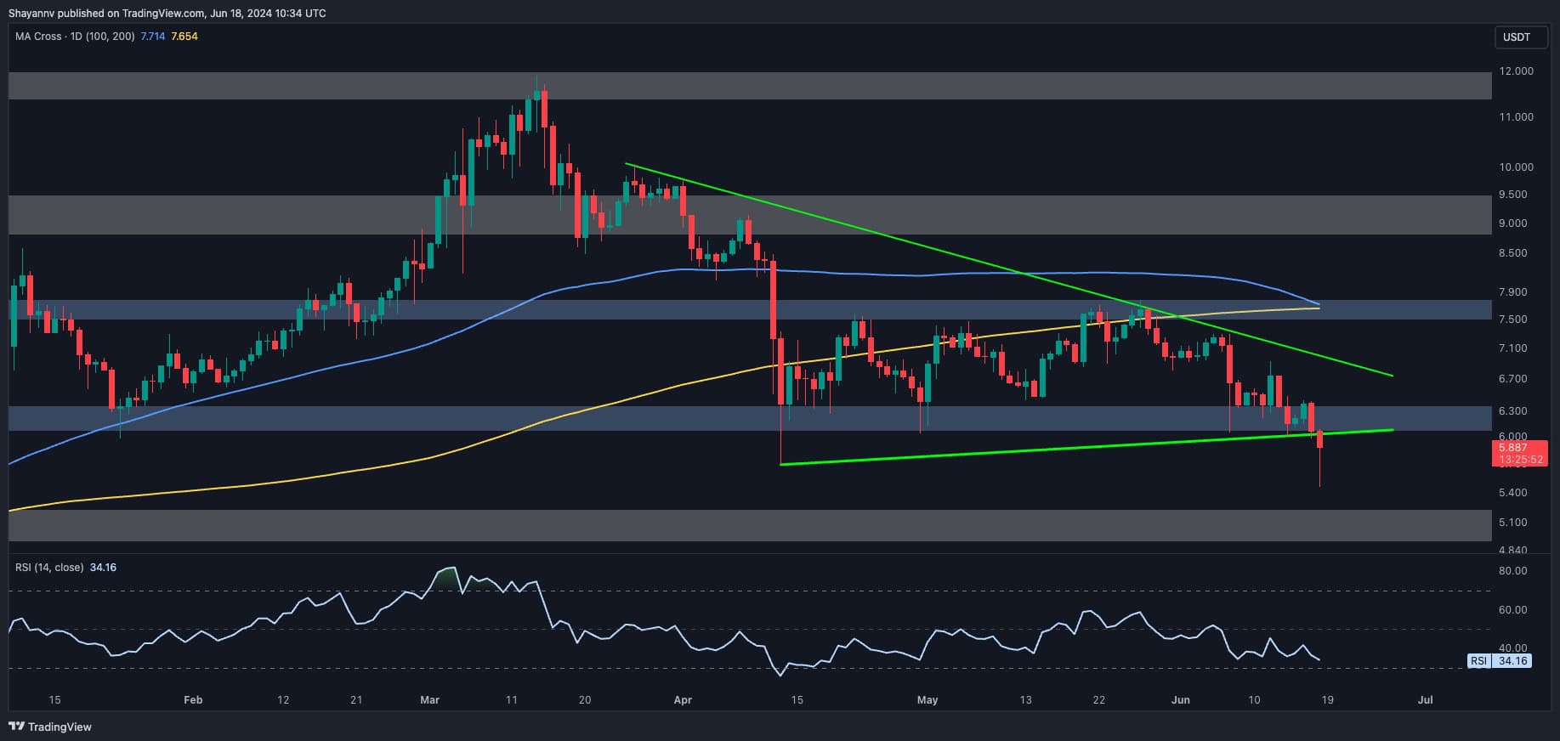The width and height of the screenshot is (1560, 741).
Task: Click the 'Feb' date on time axis
Action: (x=193, y=699)
